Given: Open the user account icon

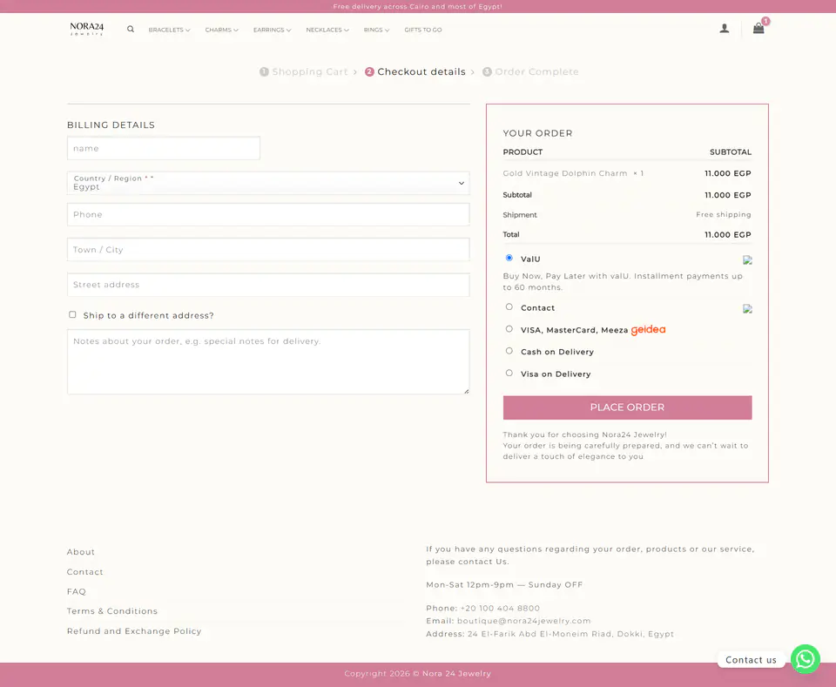Looking at the screenshot, I should click(x=724, y=29).
